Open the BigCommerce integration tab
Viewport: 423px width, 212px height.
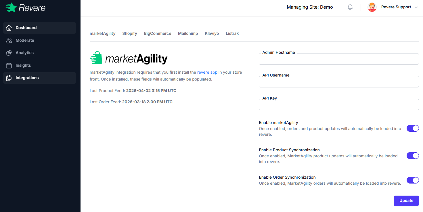point(157,33)
